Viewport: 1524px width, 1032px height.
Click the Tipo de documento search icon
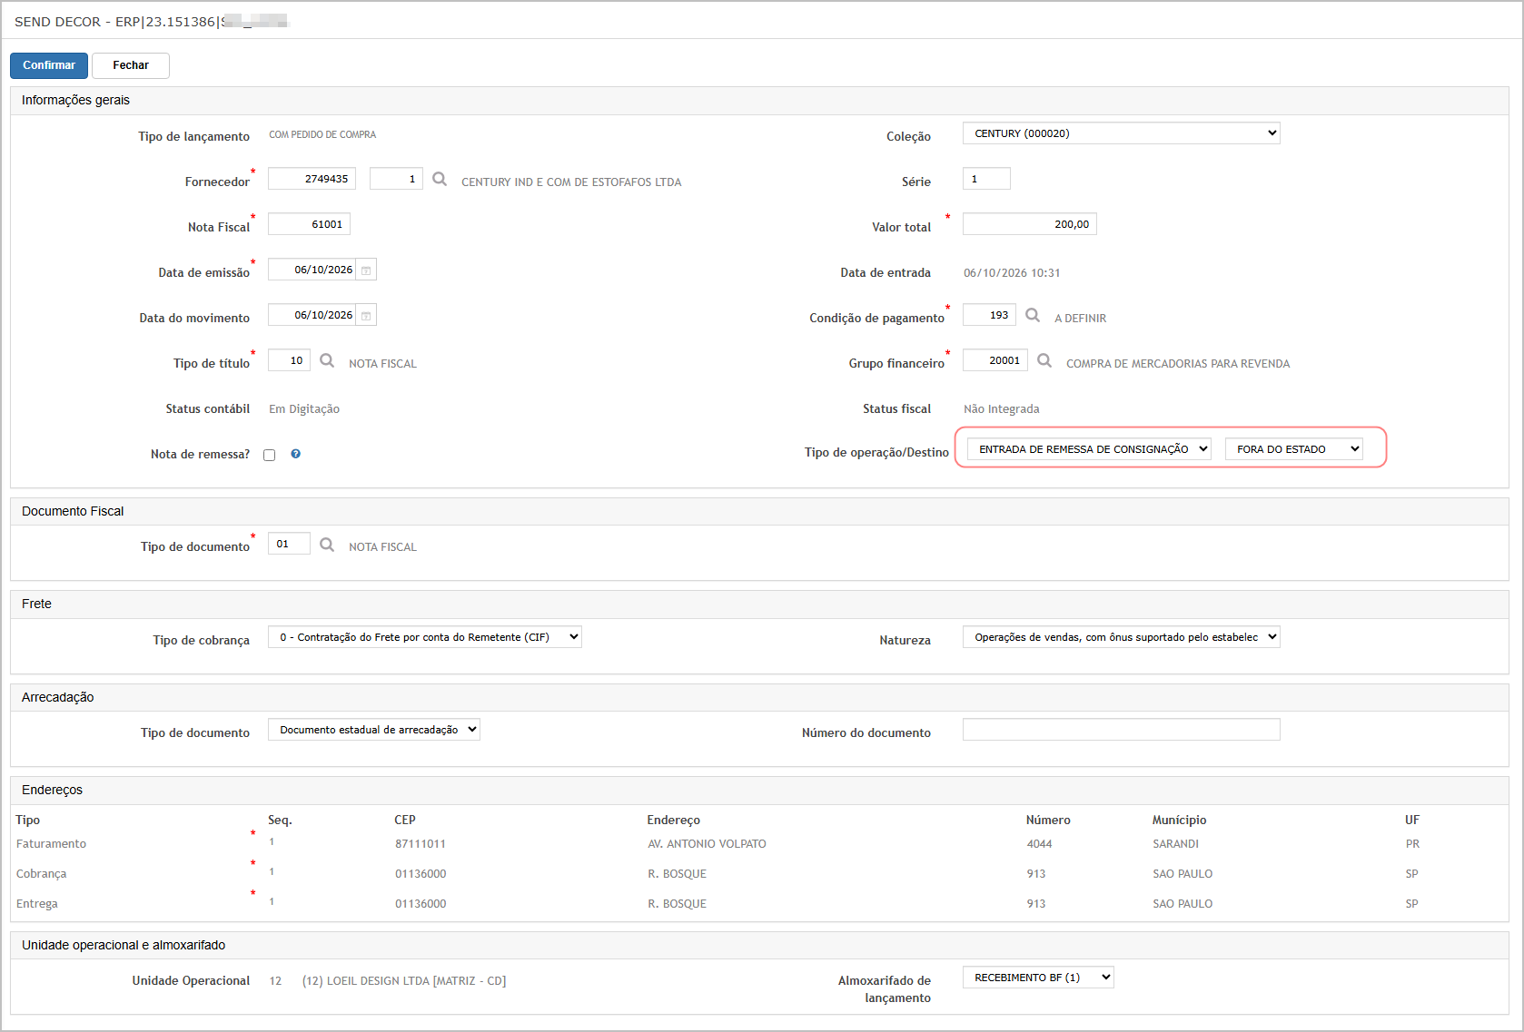[327, 545]
